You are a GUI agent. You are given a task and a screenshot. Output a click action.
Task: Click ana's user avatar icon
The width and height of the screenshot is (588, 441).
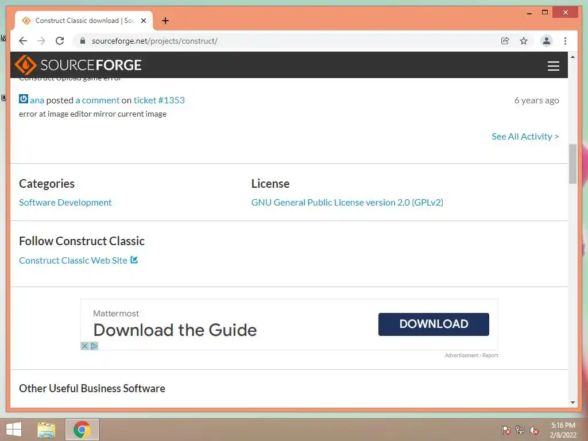(x=23, y=99)
